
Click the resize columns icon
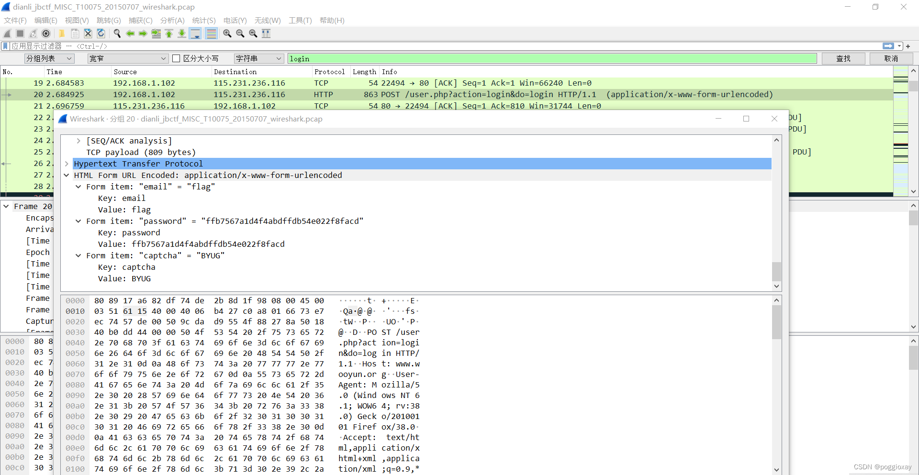pos(266,33)
